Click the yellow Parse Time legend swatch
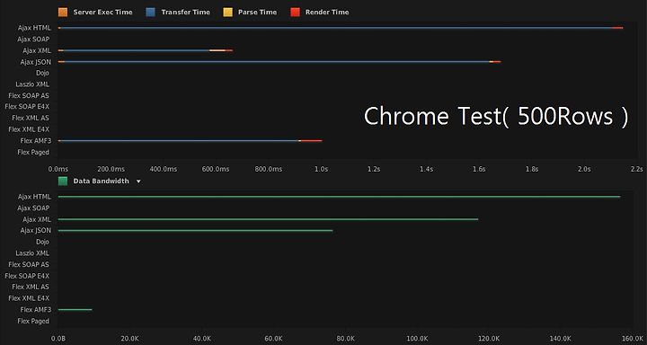647x345 pixels. coord(227,13)
